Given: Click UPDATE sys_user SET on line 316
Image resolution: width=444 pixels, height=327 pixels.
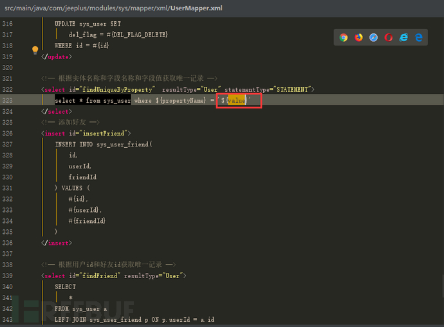Looking at the screenshot, I should pyautogui.click(x=88, y=24).
